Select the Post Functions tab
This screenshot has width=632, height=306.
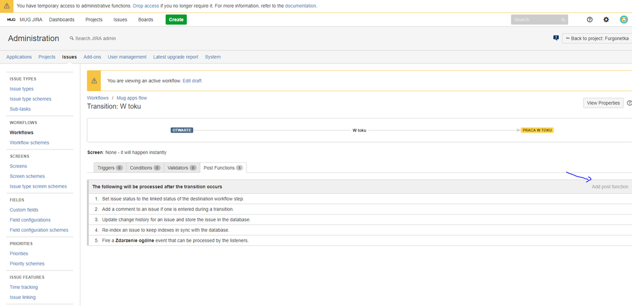click(x=224, y=168)
